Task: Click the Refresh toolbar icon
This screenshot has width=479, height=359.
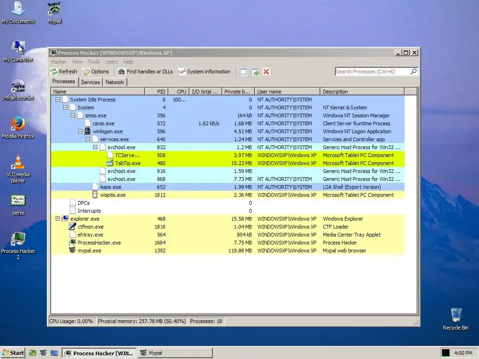Action: tap(54, 72)
